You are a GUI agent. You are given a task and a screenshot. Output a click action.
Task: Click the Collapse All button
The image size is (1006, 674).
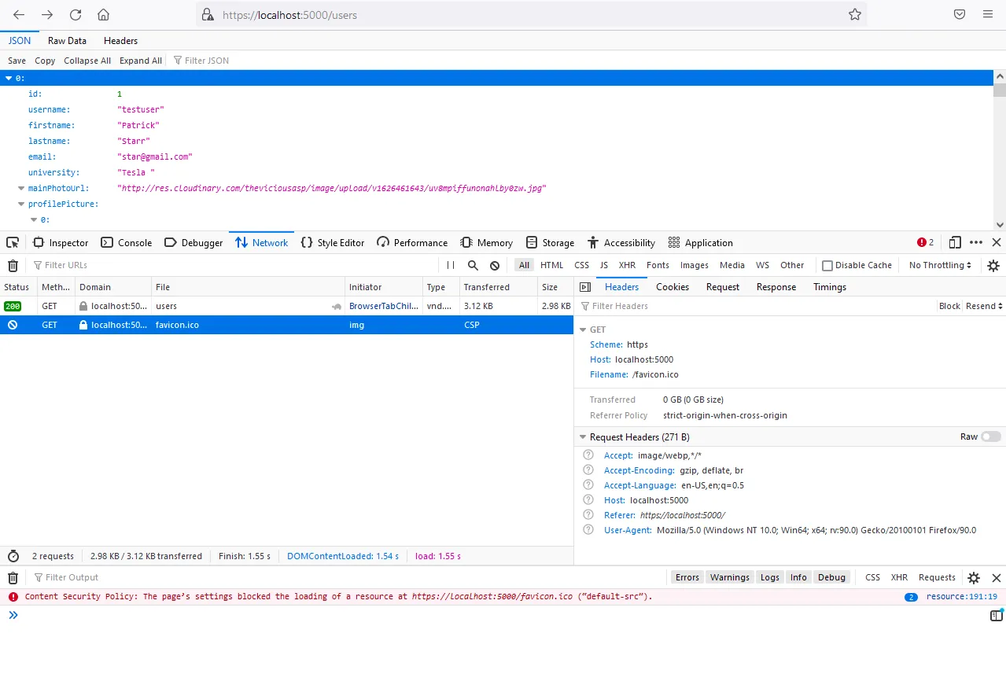click(x=87, y=61)
